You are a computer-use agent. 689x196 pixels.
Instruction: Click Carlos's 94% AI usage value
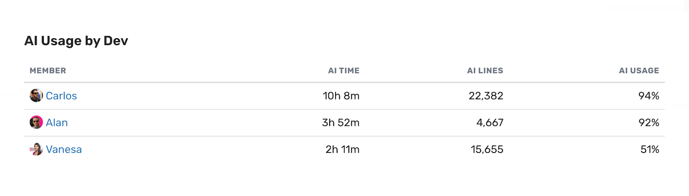click(x=649, y=96)
